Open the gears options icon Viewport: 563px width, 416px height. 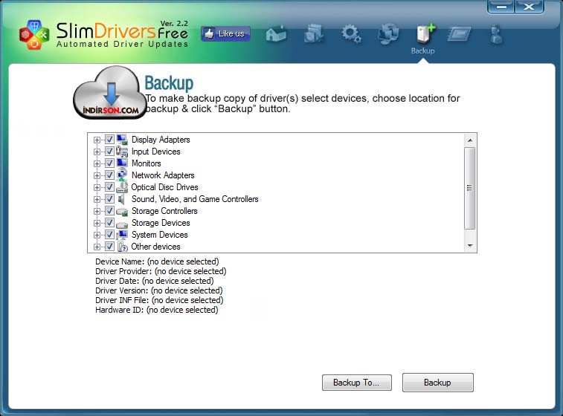pos(351,34)
